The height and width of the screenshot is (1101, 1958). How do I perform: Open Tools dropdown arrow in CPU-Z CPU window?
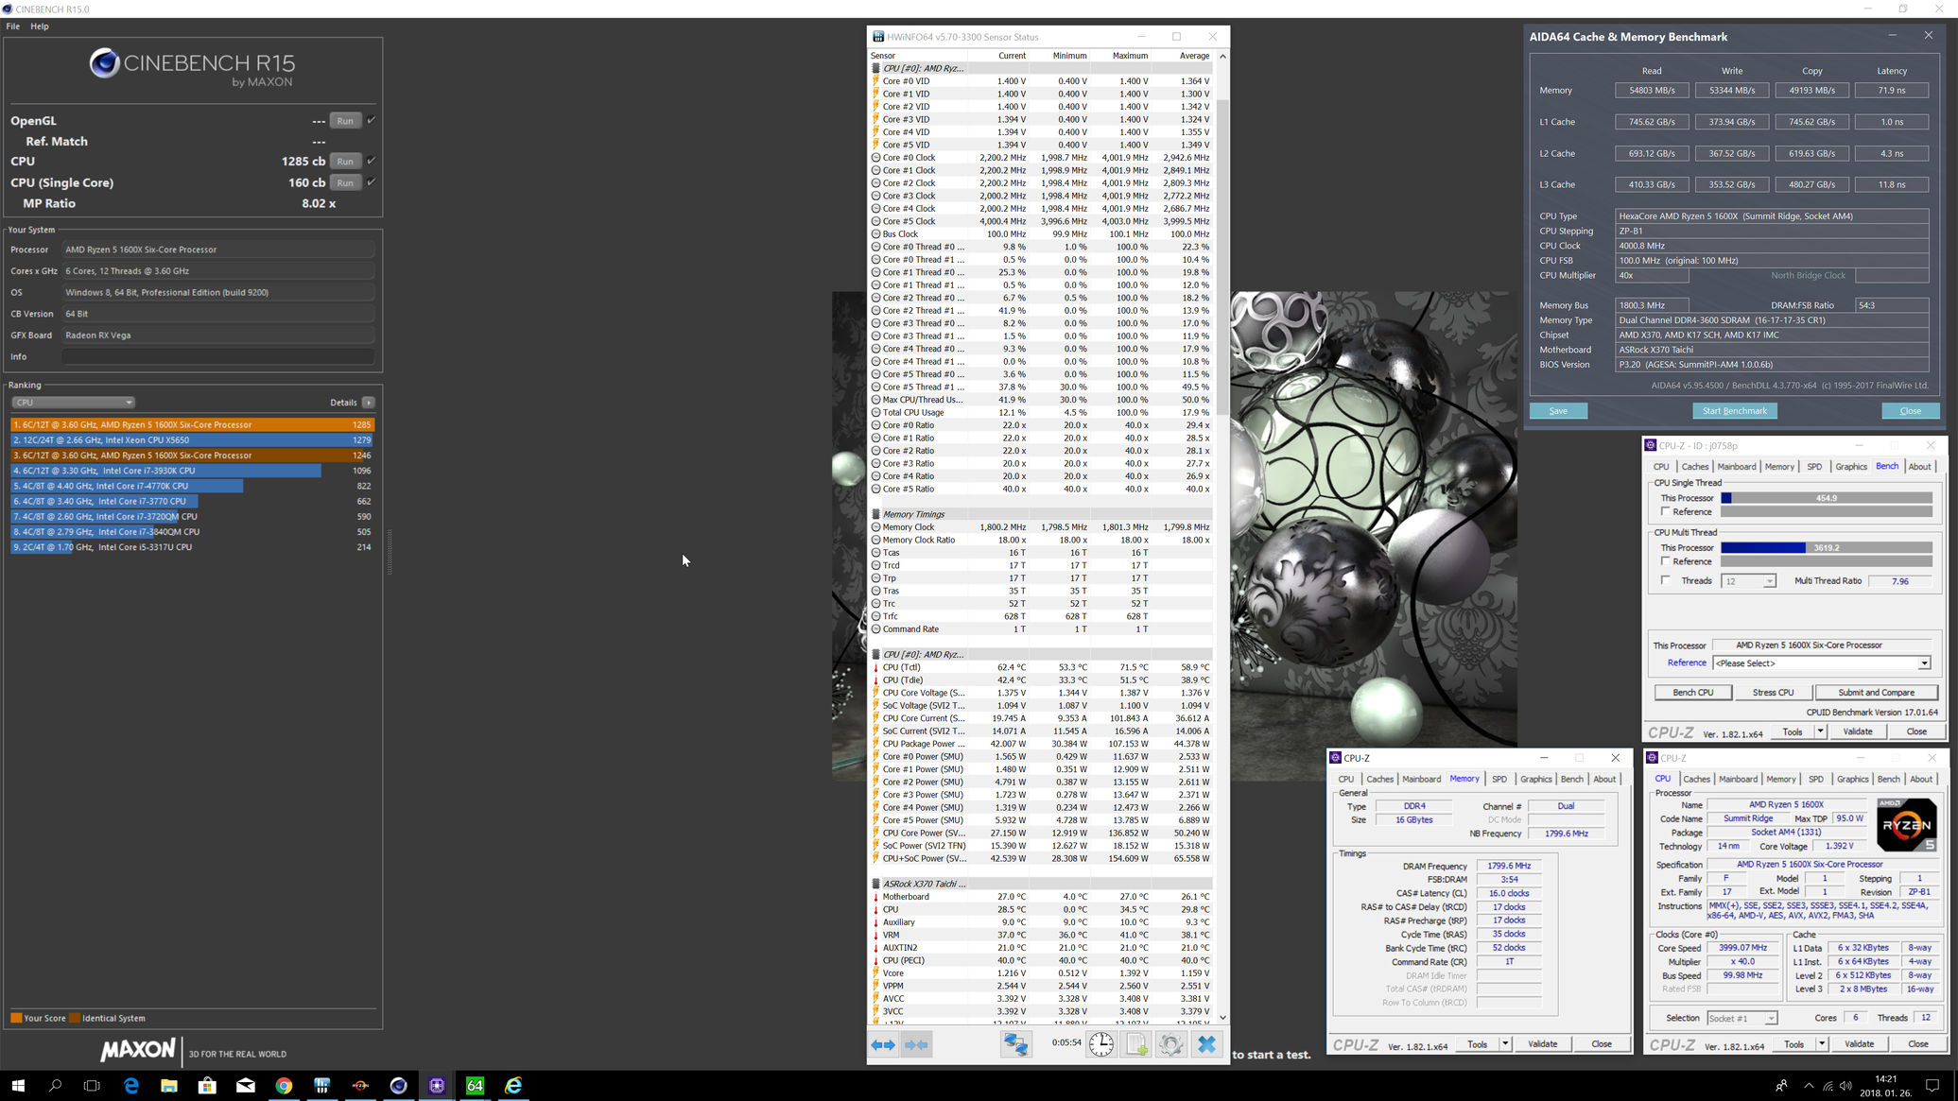[x=1821, y=1044]
